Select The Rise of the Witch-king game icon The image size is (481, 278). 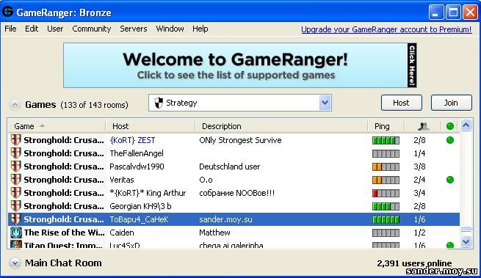[x=16, y=233]
